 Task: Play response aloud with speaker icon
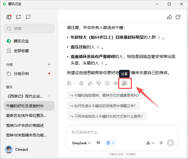115,83
